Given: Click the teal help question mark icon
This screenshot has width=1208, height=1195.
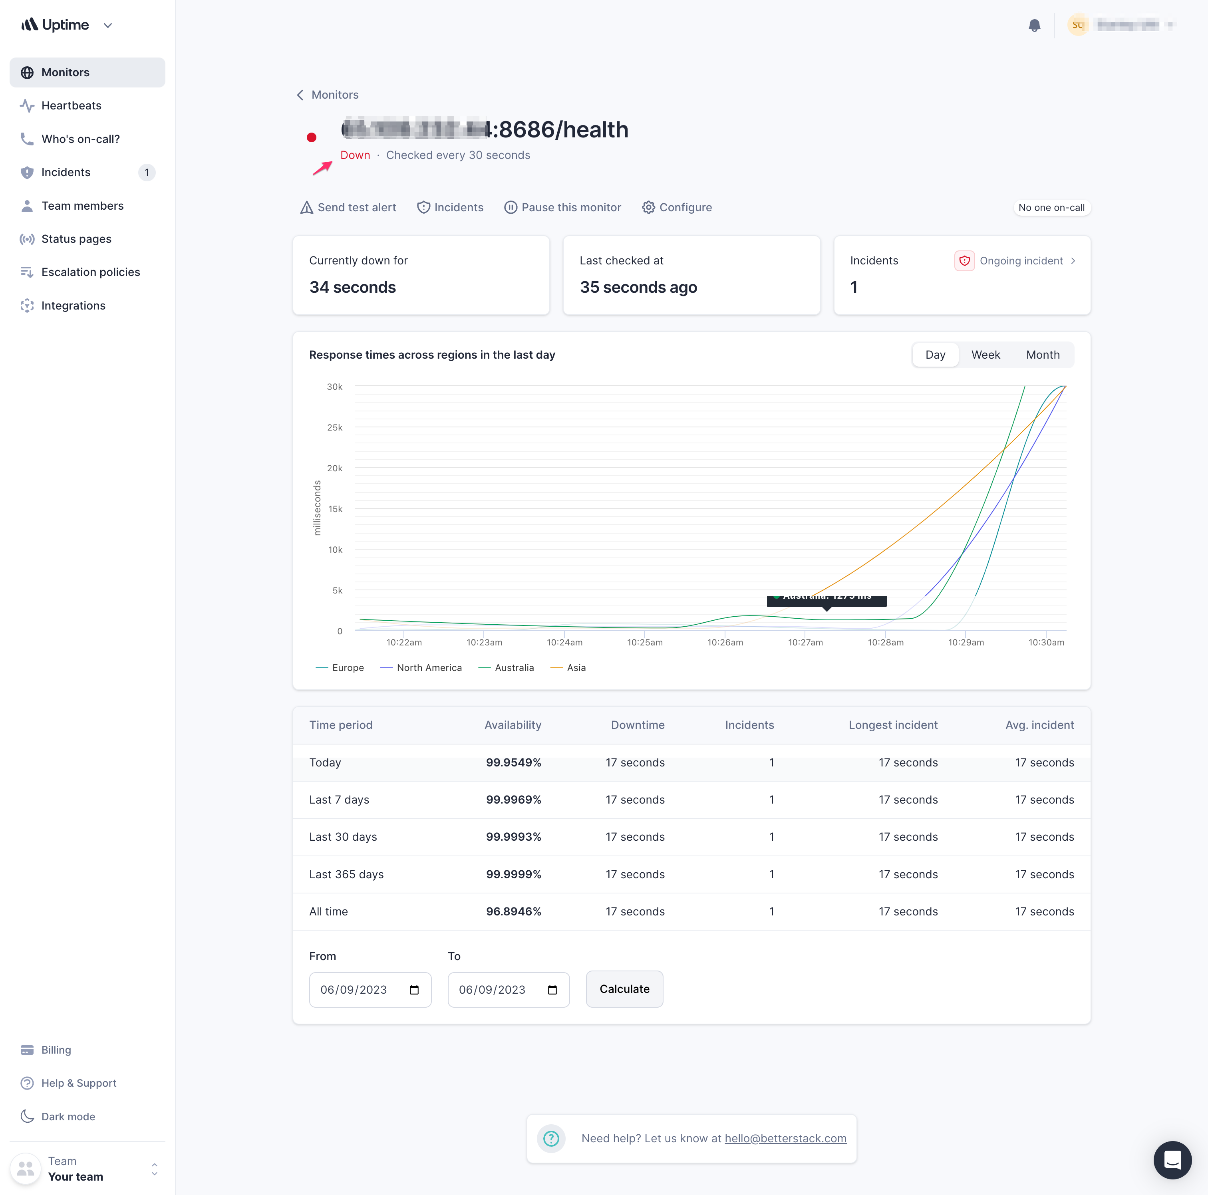Looking at the screenshot, I should 551,1139.
